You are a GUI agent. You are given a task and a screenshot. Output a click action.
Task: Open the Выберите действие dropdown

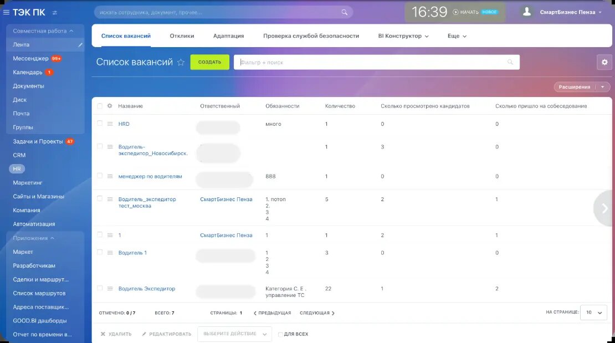coord(234,334)
